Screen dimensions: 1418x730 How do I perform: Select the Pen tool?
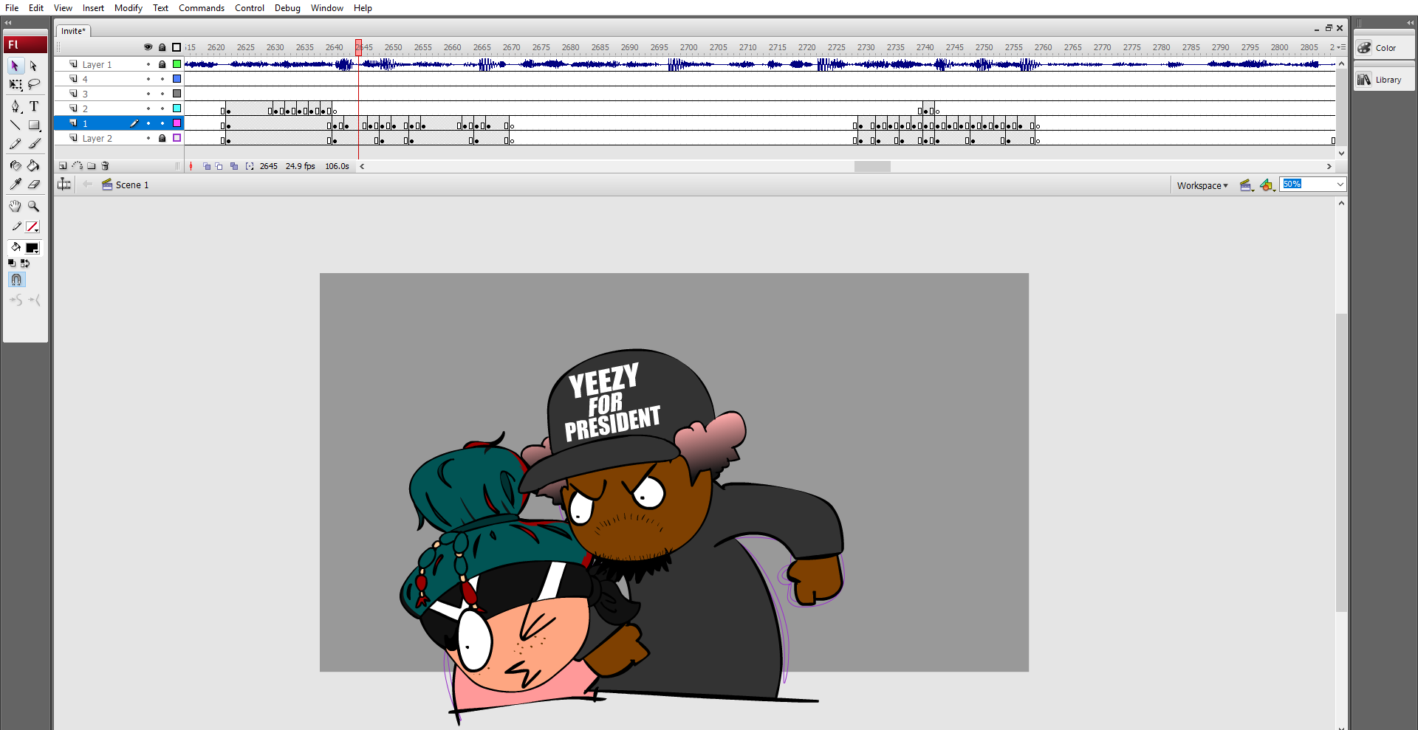15,106
